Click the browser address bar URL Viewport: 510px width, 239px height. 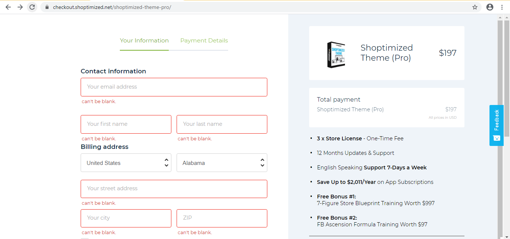click(x=112, y=7)
